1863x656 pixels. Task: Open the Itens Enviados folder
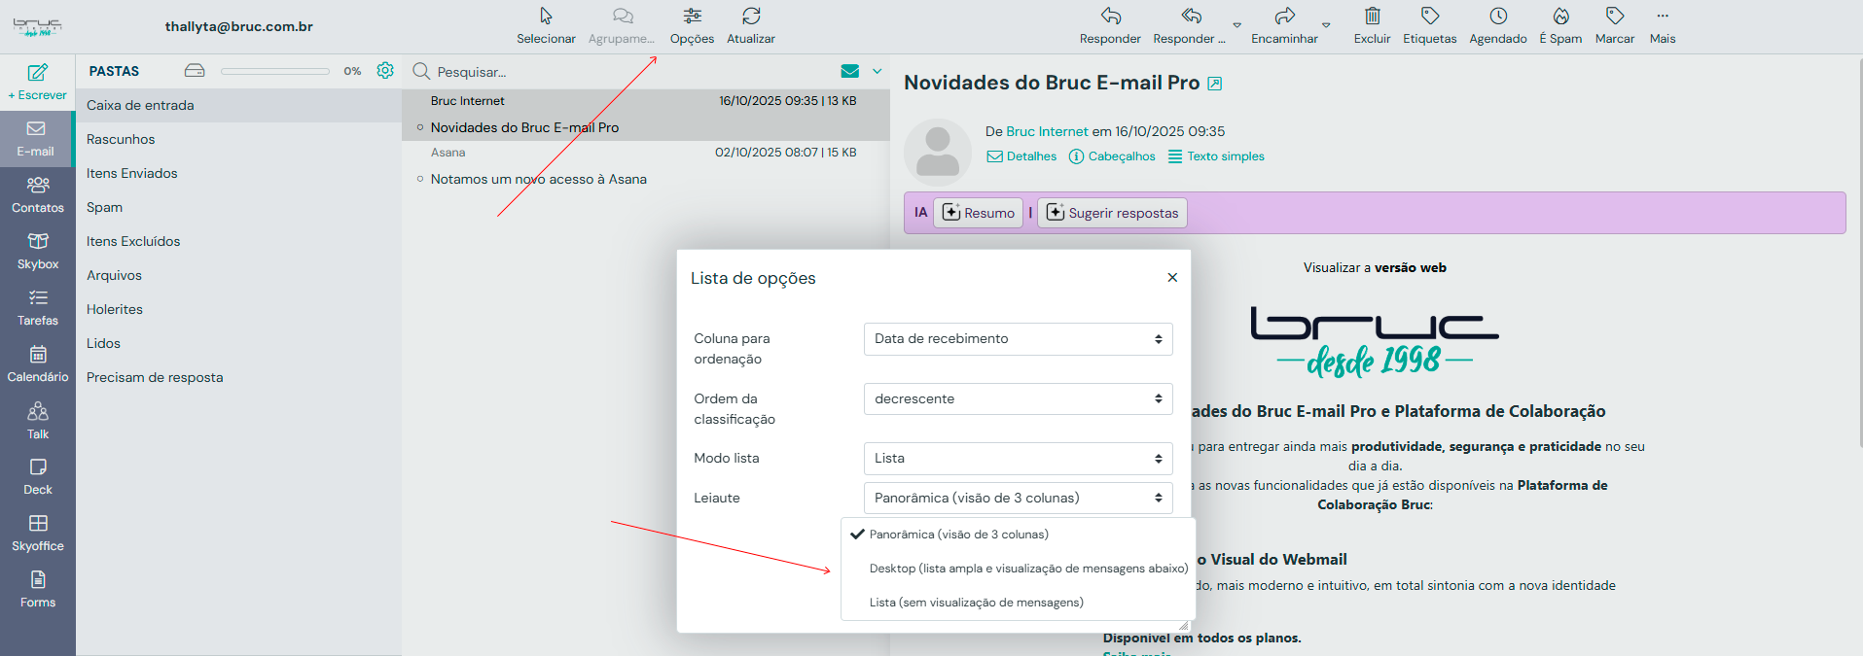point(238,173)
